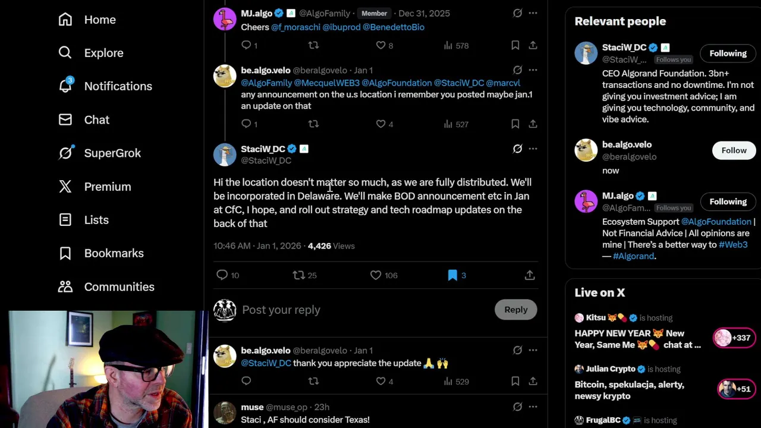View analytics for MJ.algo's Cheers post

(x=448, y=45)
